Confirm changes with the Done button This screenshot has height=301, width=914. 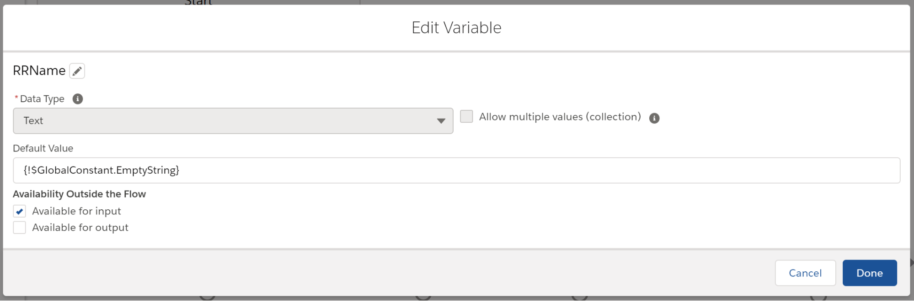(x=869, y=273)
